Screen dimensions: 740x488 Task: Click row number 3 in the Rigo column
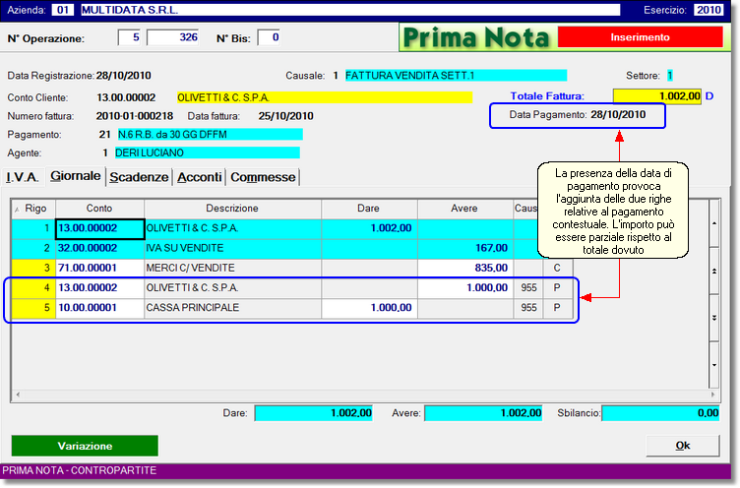(33, 268)
